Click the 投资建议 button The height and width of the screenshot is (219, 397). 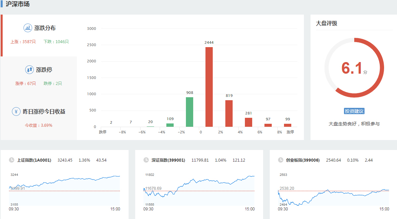[354, 111]
